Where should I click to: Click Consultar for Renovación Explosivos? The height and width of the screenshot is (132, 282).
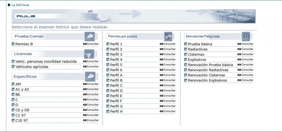[x=245, y=80]
